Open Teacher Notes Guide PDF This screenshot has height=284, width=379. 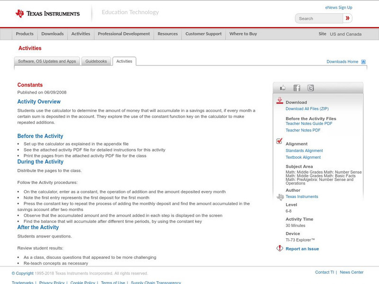309,123
